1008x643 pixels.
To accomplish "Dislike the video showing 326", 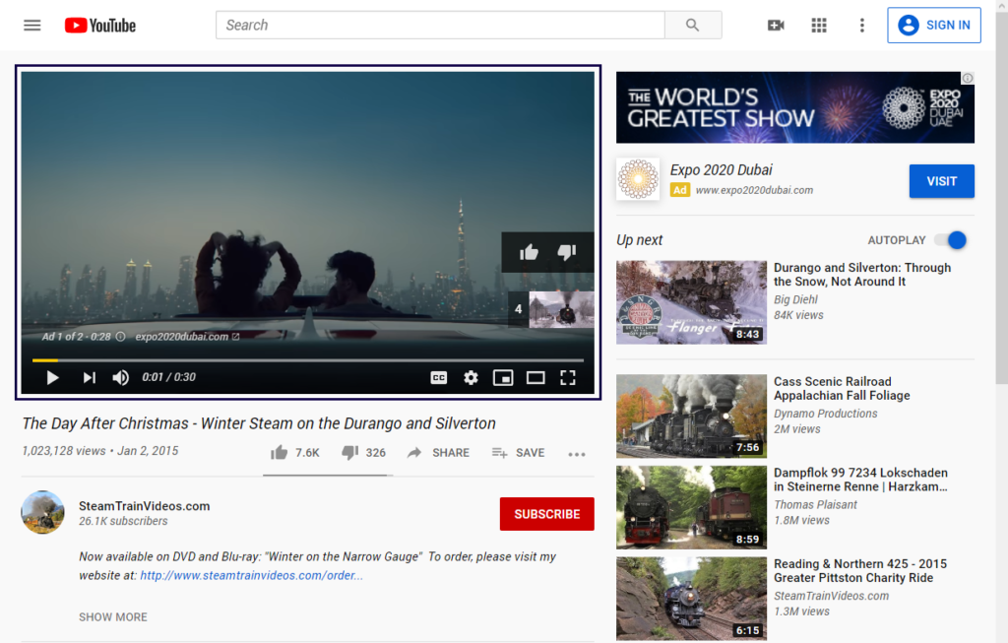I will tap(363, 453).
